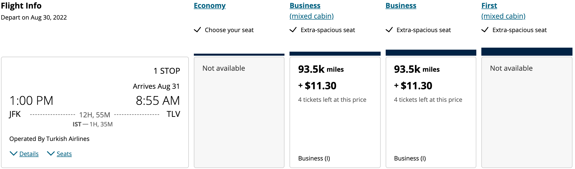Open the plain Business cabin header link
The height and width of the screenshot is (169, 575).
pyautogui.click(x=401, y=6)
